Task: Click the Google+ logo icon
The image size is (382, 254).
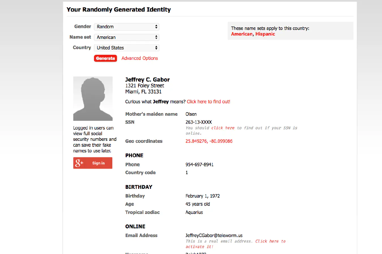Action: pos(79,163)
